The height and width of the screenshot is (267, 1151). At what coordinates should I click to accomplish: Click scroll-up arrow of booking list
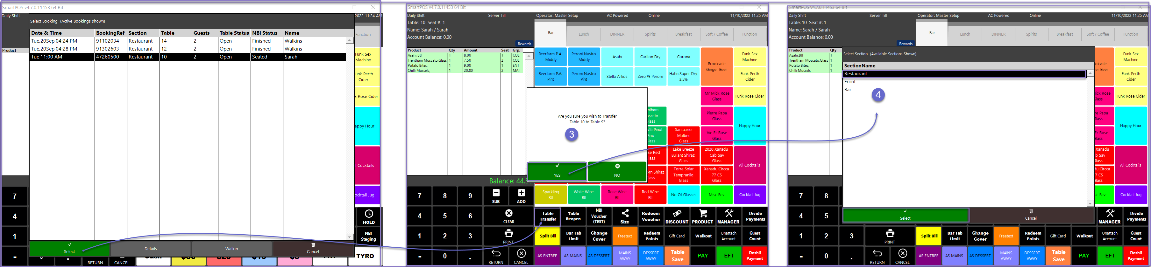click(349, 41)
